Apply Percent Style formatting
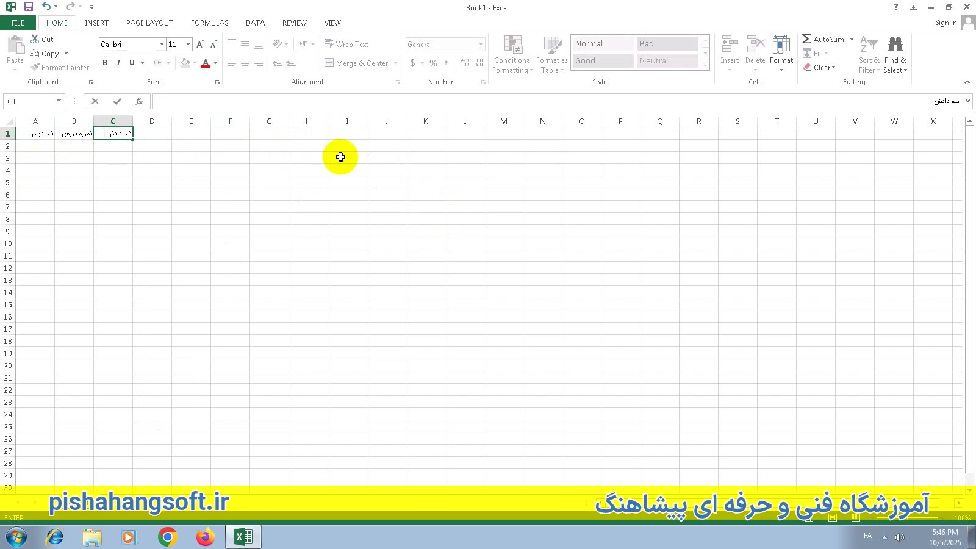 point(433,63)
